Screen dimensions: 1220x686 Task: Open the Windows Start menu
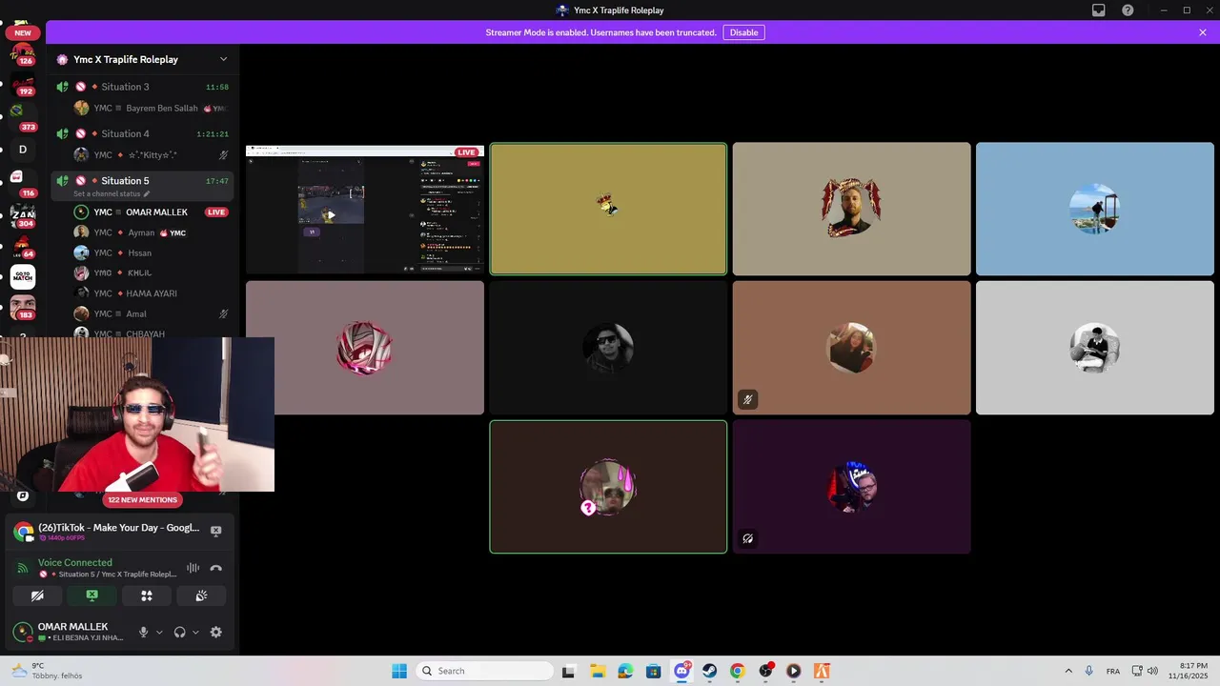399,671
